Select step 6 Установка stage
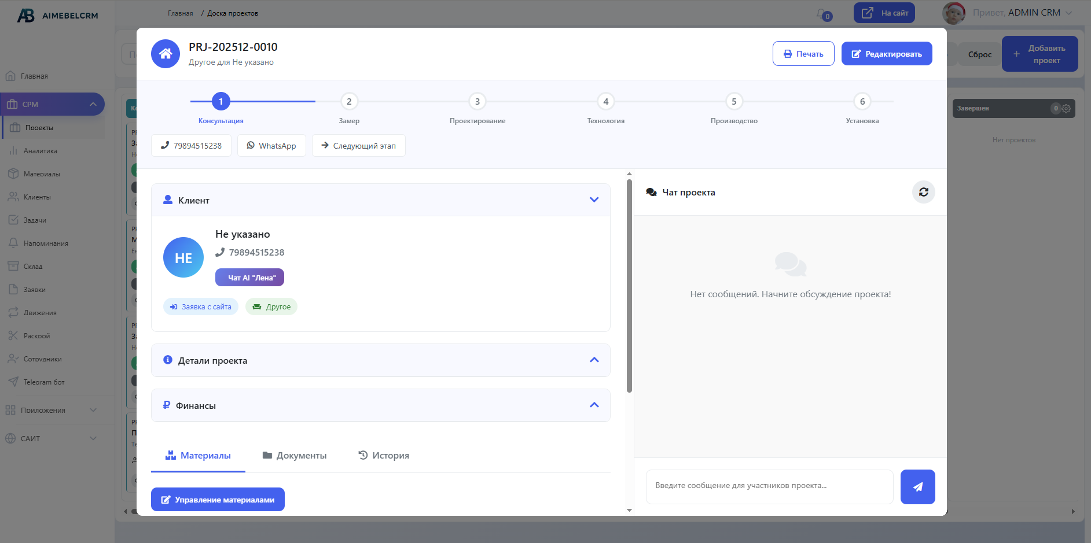Image resolution: width=1091 pixels, height=543 pixels. click(x=862, y=102)
